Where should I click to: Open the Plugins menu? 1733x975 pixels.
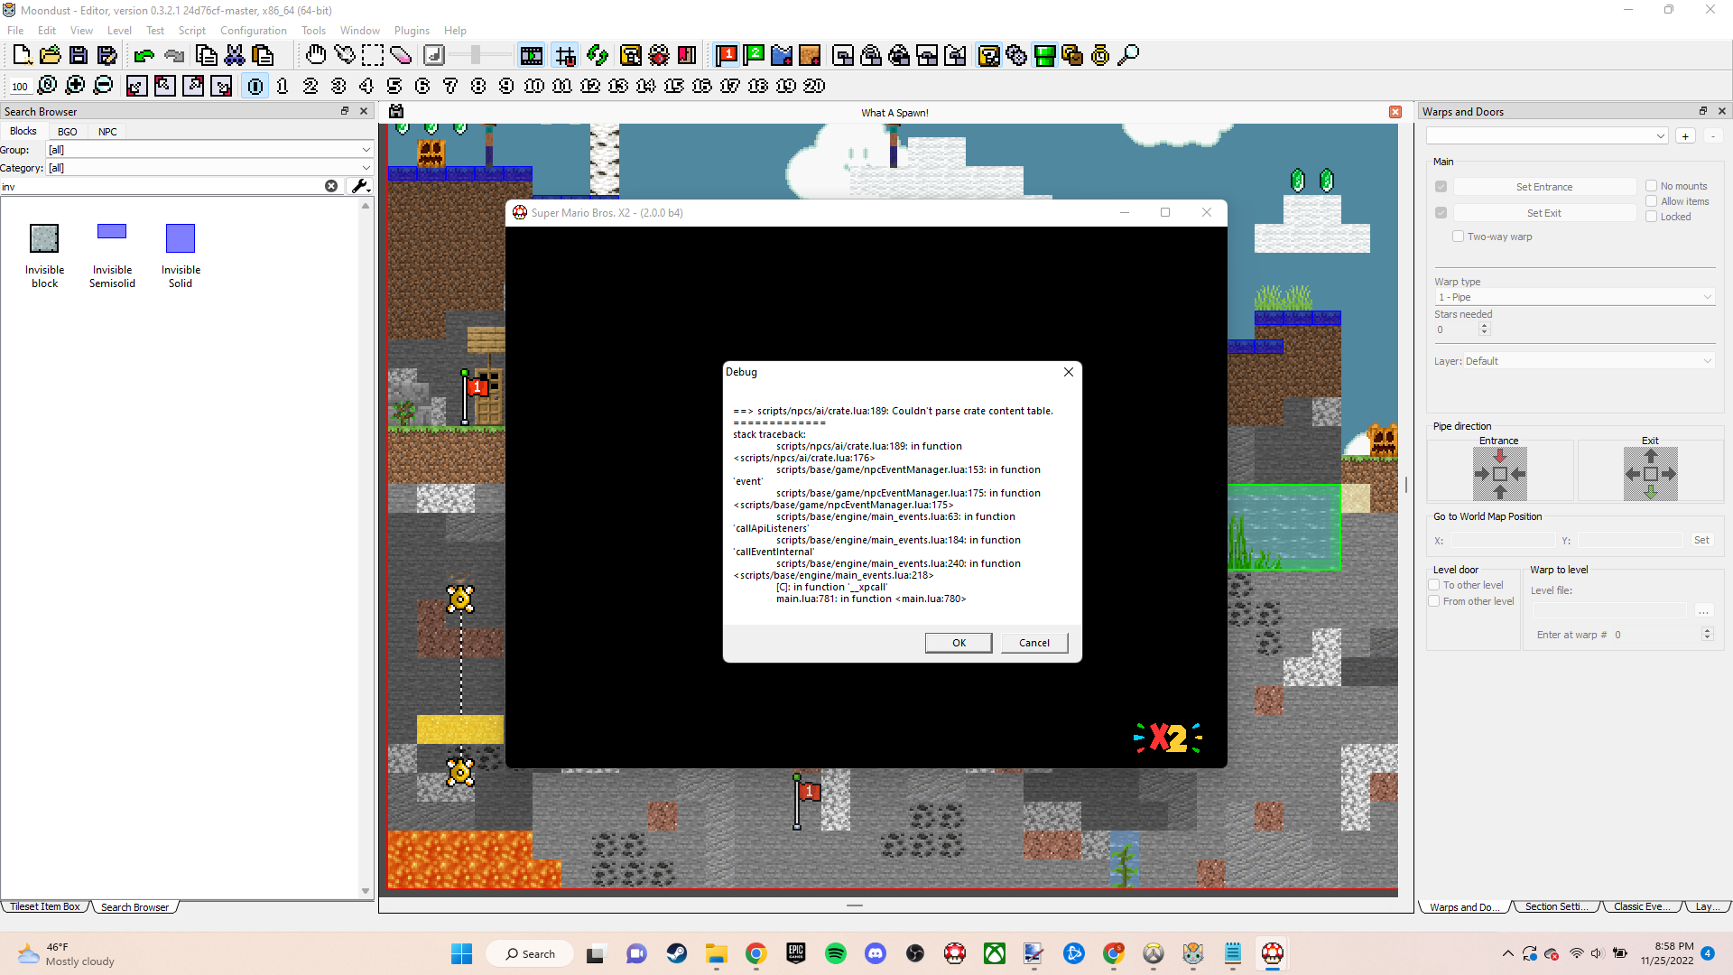tap(412, 30)
